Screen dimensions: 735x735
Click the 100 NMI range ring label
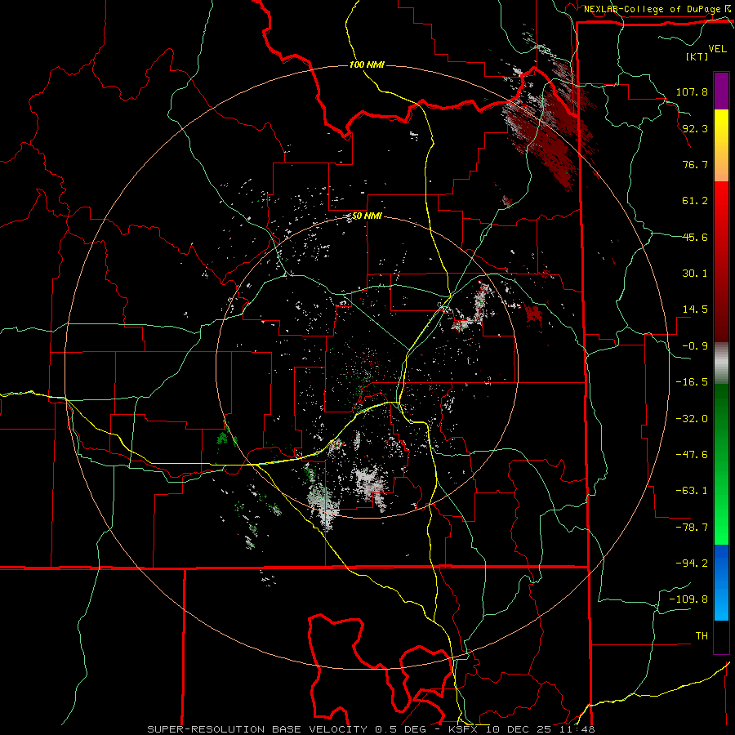click(x=367, y=65)
